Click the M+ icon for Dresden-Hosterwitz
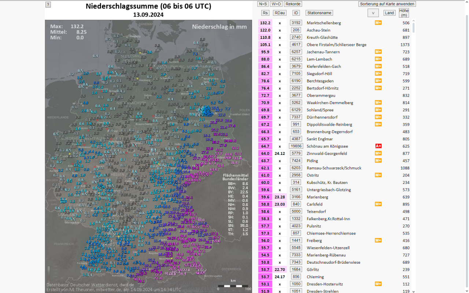The image size is (469, 293). pos(378,284)
